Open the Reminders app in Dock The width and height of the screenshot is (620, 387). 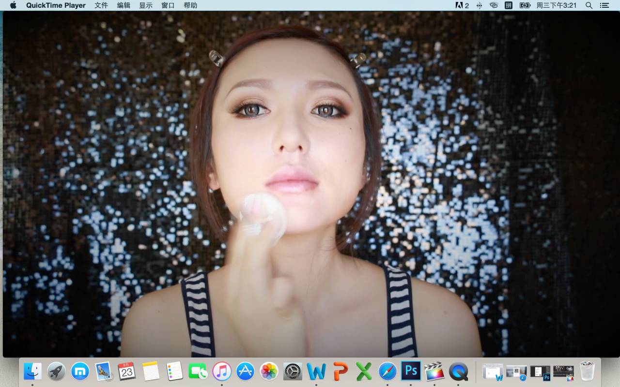click(174, 371)
